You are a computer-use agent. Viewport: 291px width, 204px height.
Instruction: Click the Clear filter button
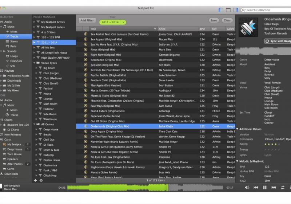pyautogui.click(x=227, y=20)
